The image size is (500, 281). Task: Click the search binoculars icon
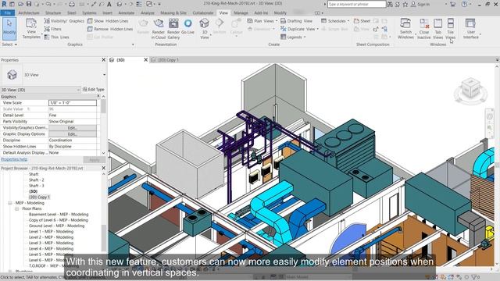pyautogui.click(x=390, y=4)
